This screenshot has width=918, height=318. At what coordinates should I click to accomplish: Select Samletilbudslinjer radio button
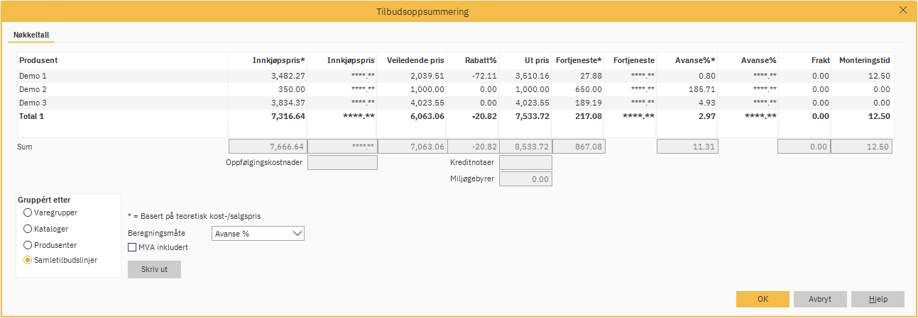[28, 261]
